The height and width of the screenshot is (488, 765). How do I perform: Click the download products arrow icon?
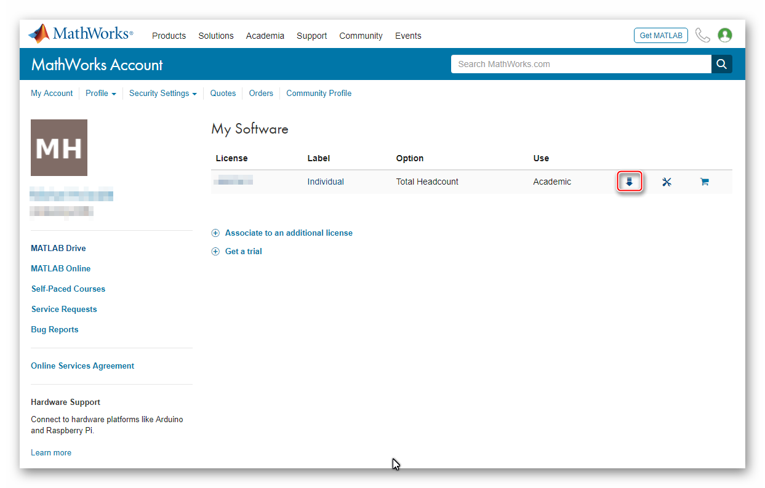[x=629, y=182]
